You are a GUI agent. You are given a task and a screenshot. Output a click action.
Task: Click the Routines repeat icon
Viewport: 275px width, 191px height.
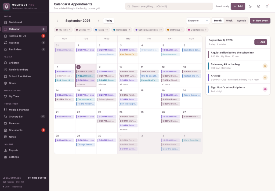tap(5, 43)
